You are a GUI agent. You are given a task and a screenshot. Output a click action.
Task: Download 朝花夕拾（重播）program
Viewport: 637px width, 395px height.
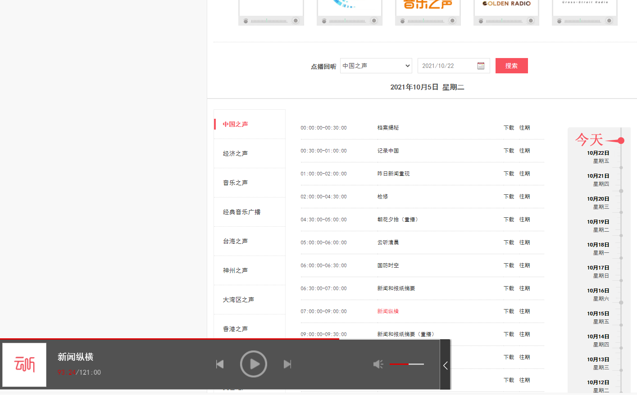(x=509, y=220)
